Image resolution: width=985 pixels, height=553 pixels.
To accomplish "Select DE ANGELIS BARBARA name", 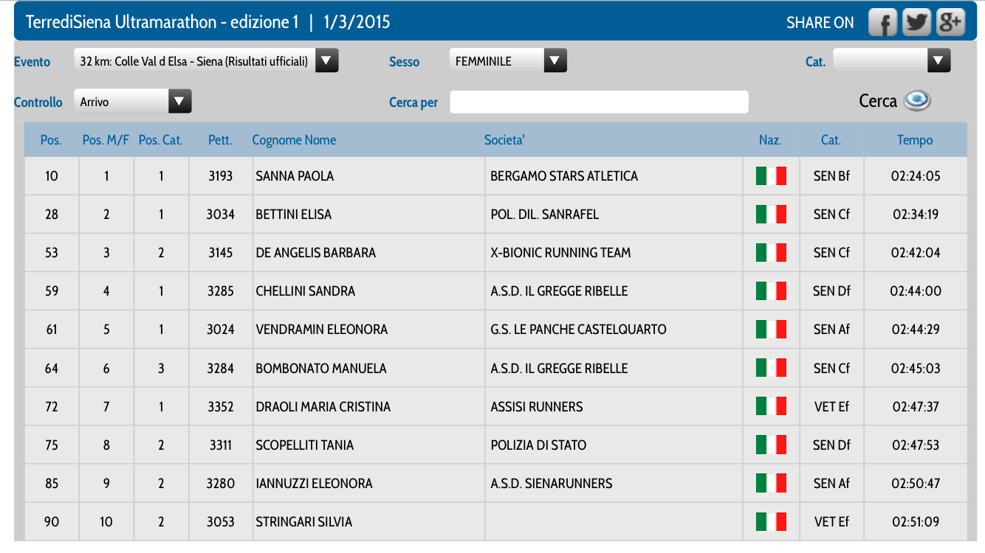I will coord(315,253).
